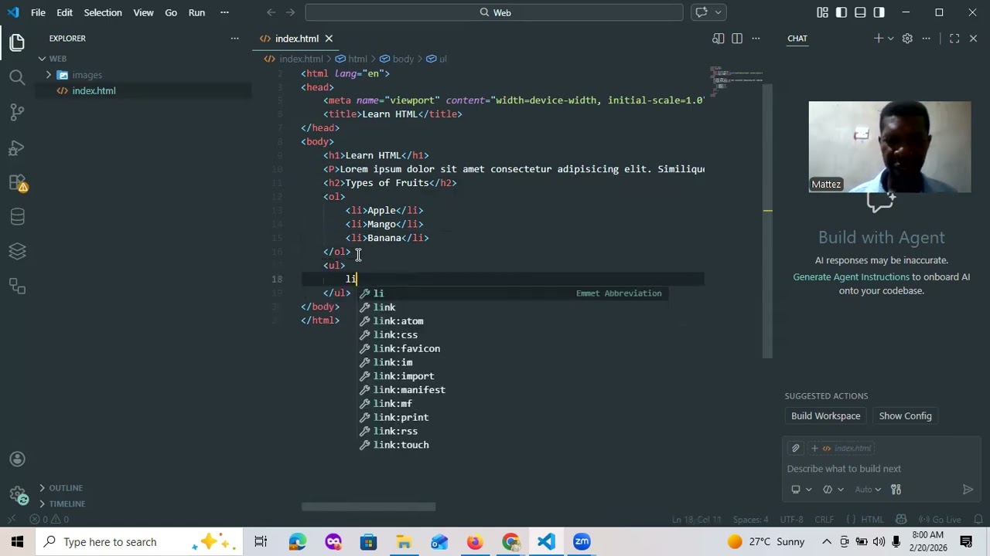Expand the images folder
This screenshot has width=990, height=556.
click(x=87, y=75)
